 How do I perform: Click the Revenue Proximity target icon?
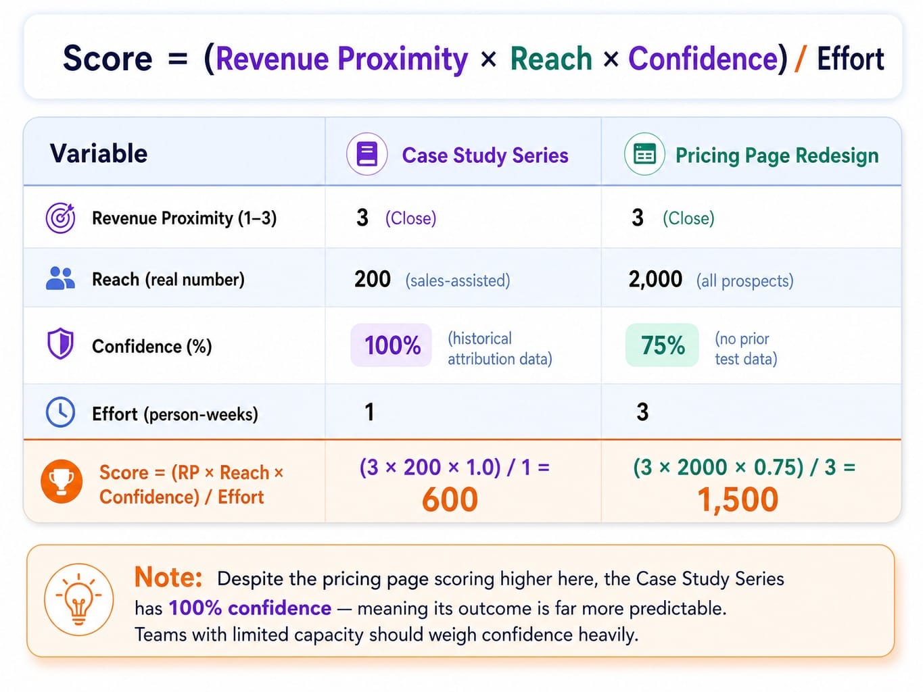pyautogui.click(x=60, y=218)
